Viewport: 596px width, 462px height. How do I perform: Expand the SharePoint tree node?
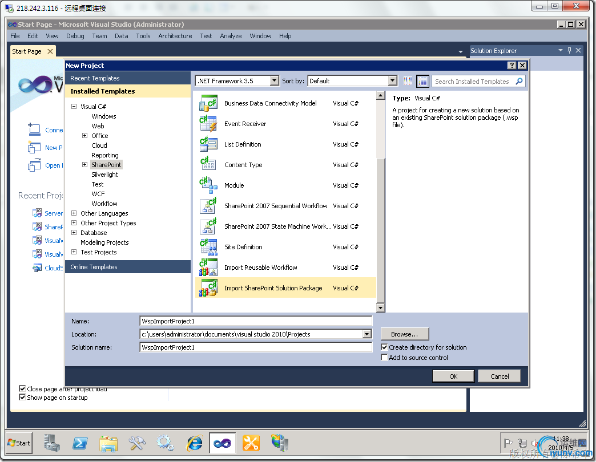[84, 165]
